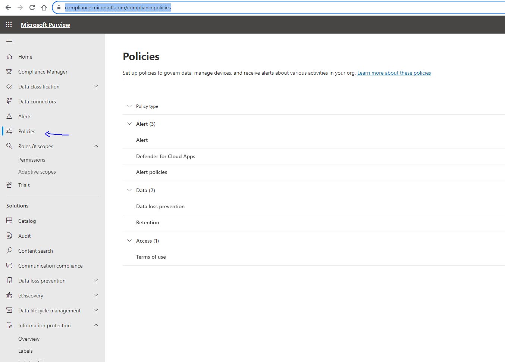Click the Audit icon under Solutions
This screenshot has height=362, width=505.
[9, 235]
